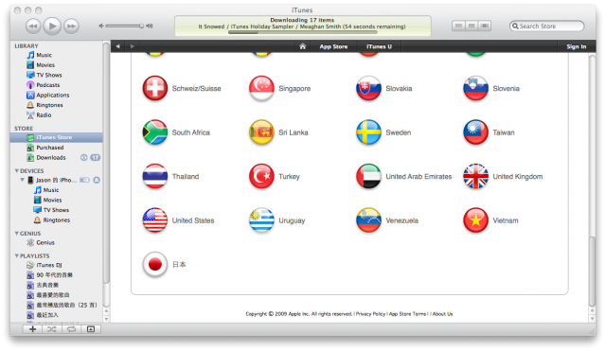Collapse the DEVICES section
Screen dimensions: 606x351
17,170
